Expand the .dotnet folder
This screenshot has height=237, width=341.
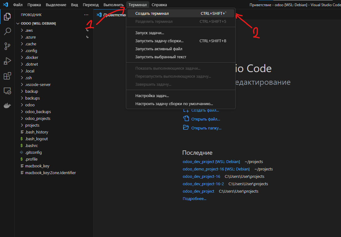click(x=31, y=64)
